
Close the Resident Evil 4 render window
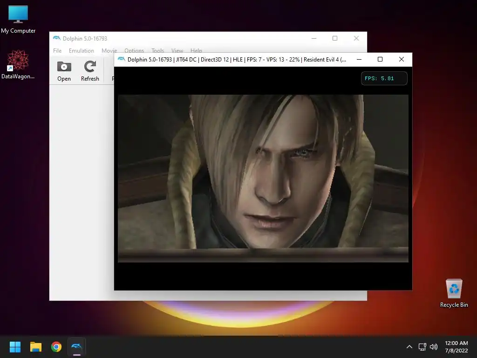coord(402,59)
